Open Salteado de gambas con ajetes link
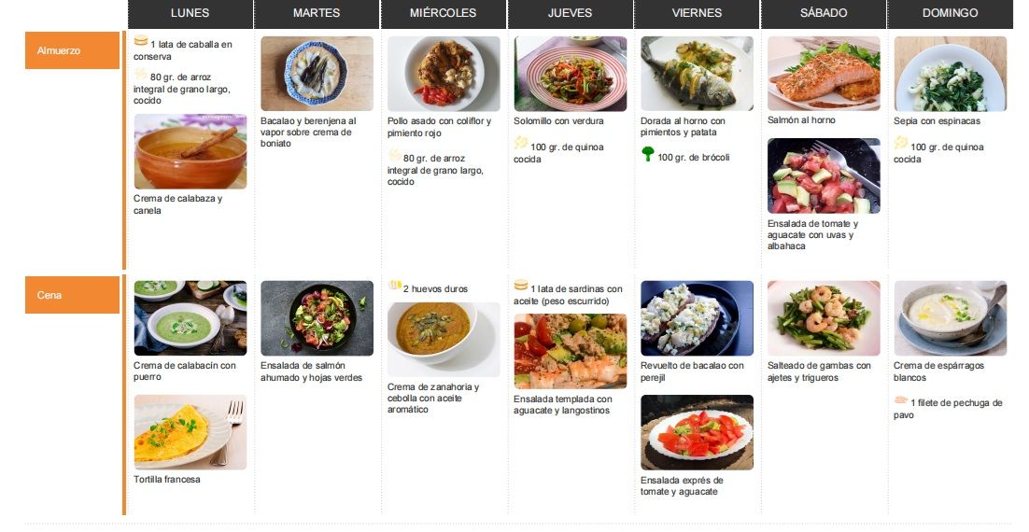 819,371
